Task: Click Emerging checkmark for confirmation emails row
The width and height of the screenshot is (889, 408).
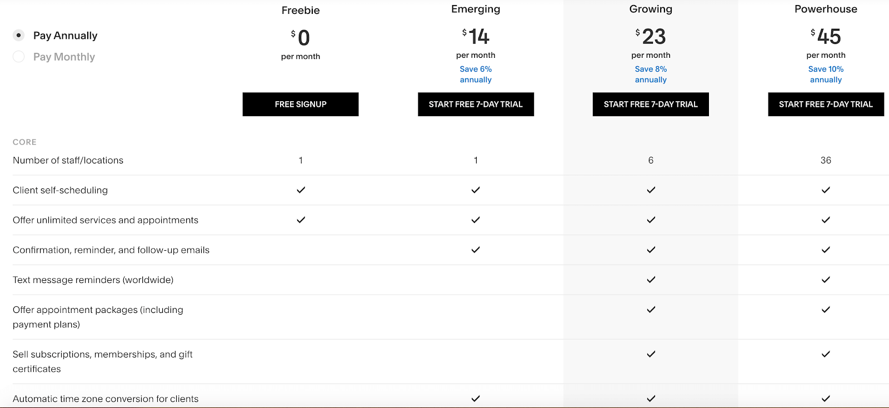Action: (x=476, y=250)
